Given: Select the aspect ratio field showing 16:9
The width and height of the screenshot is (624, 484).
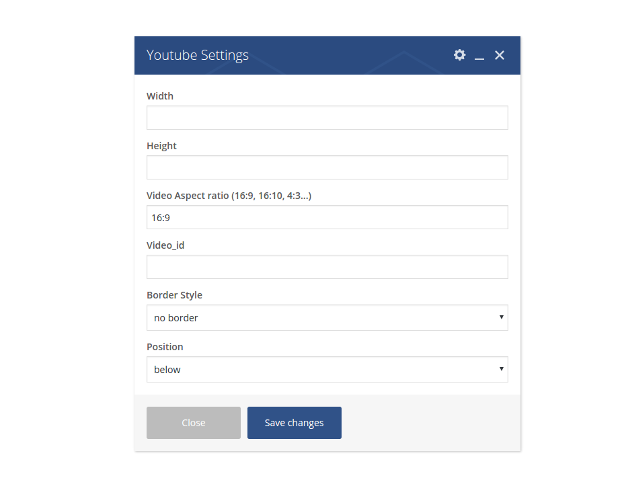Looking at the screenshot, I should pos(327,217).
